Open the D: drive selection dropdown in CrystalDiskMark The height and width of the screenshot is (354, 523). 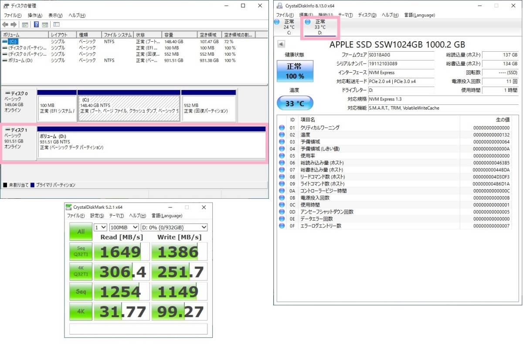point(174,227)
